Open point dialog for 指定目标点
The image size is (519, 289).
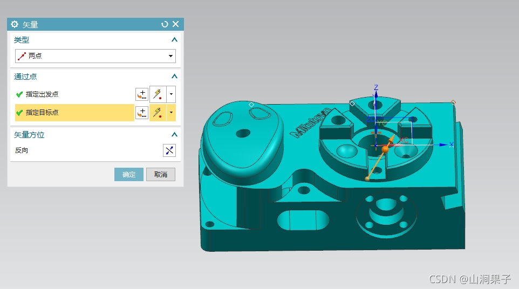(142, 113)
